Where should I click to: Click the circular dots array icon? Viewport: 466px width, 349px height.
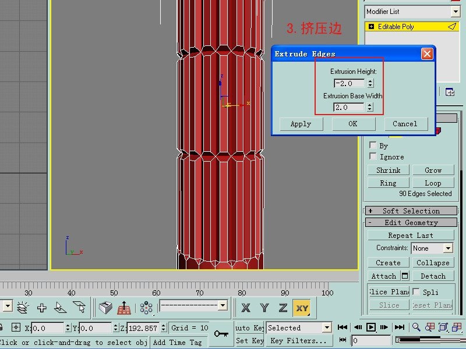coord(146,308)
